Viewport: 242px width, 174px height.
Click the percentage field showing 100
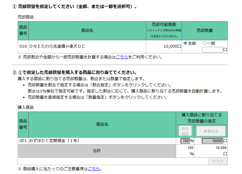pos(185,141)
